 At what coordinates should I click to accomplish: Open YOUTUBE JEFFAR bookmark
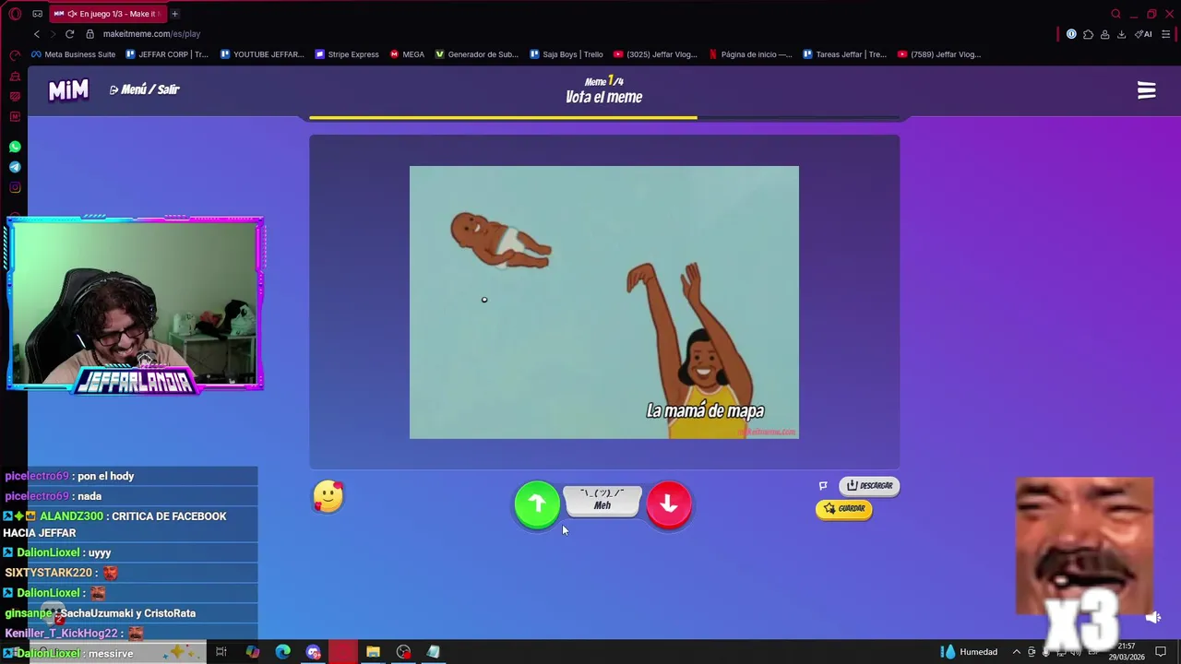tap(262, 54)
